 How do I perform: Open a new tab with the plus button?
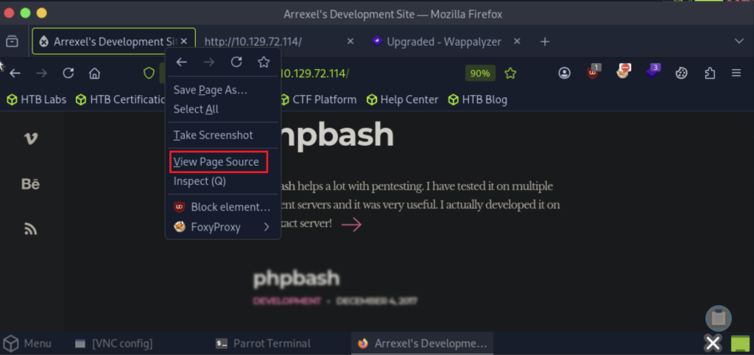point(544,42)
